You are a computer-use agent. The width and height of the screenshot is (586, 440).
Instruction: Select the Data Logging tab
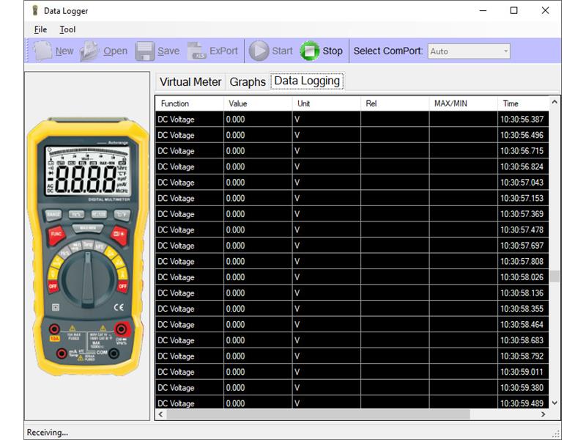pyautogui.click(x=307, y=81)
